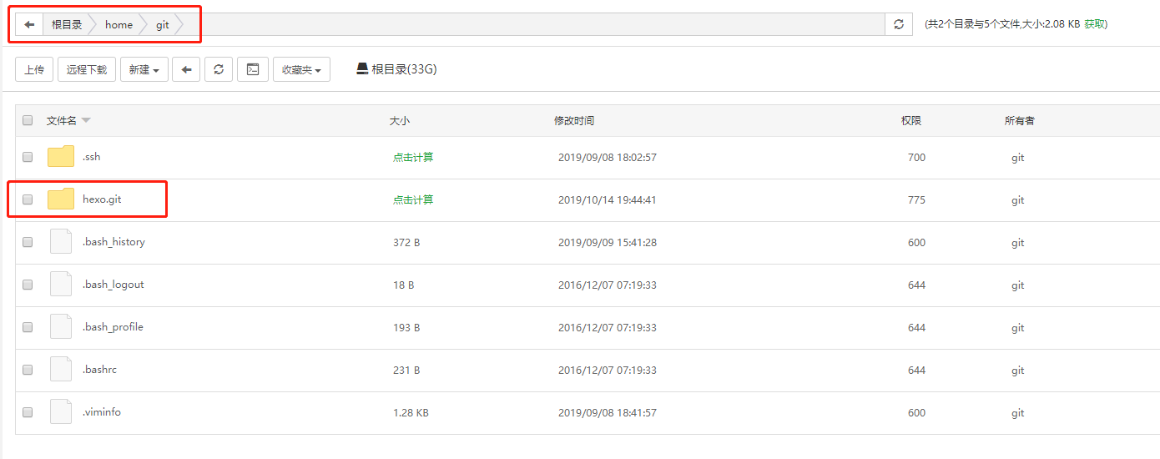Select the .viminfo row checkbox

click(28, 412)
